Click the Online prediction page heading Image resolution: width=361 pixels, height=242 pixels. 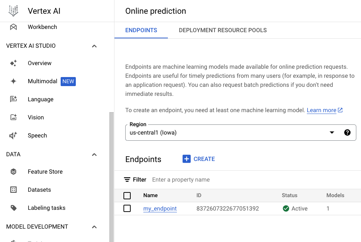[x=156, y=11]
